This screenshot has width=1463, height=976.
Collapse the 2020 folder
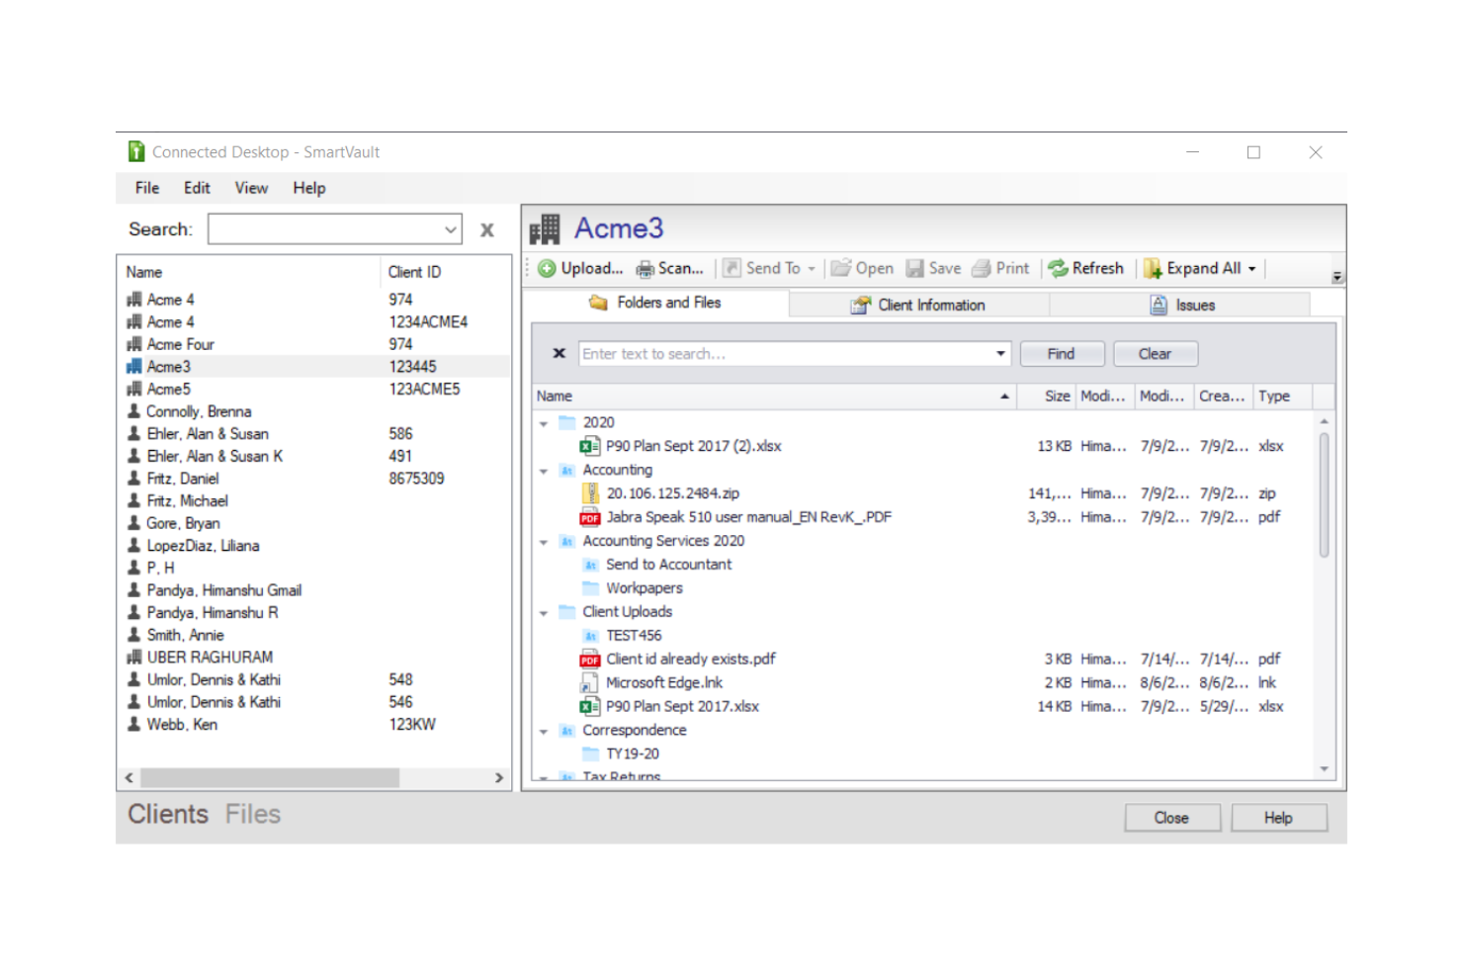click(544, 423)
